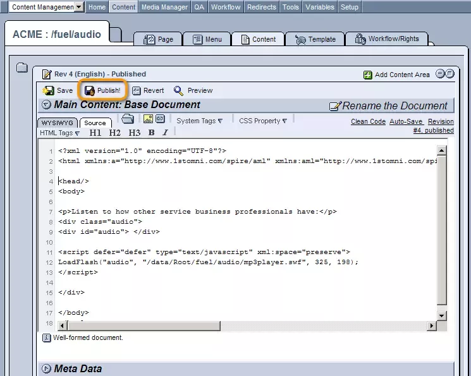Switch to the Menu tab
Viewport: 471px width, 376px height.
tap(207, 39)
